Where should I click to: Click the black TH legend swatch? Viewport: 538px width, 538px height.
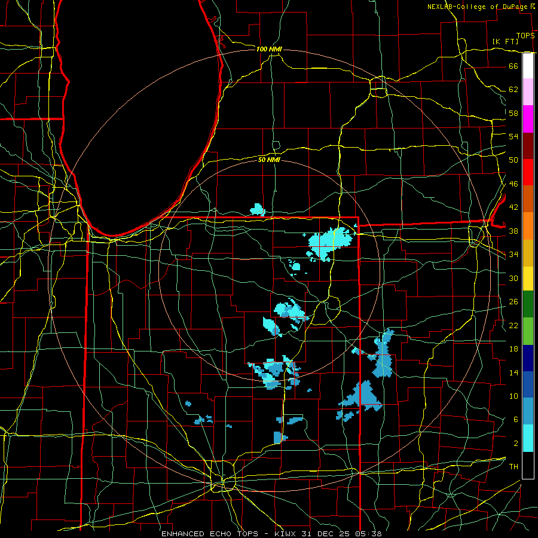528,465
